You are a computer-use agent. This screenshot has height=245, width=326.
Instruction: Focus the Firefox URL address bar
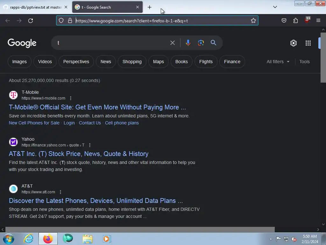pos(157,21)
